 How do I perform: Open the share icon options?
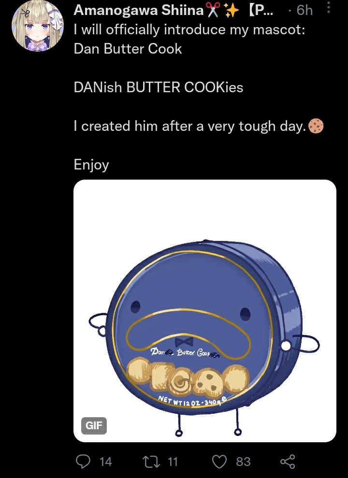pos(288,461)
